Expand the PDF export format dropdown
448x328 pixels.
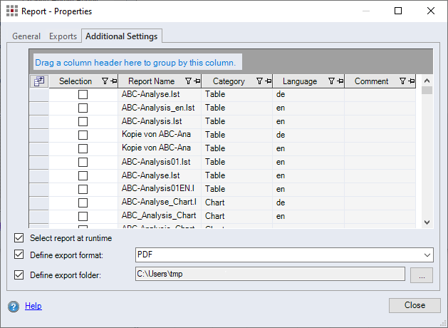coord(427,255)
